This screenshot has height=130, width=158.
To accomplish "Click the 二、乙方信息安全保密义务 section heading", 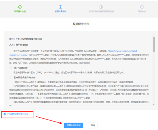I will [x=22, y=77].
